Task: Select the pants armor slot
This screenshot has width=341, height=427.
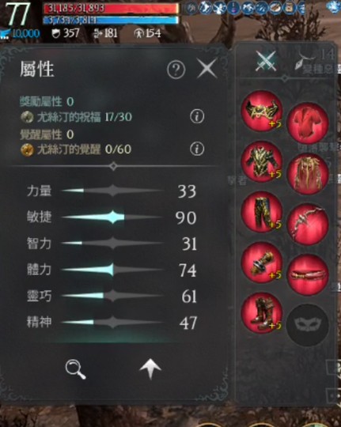Action: pyautogui.click(x=262, y=212)
